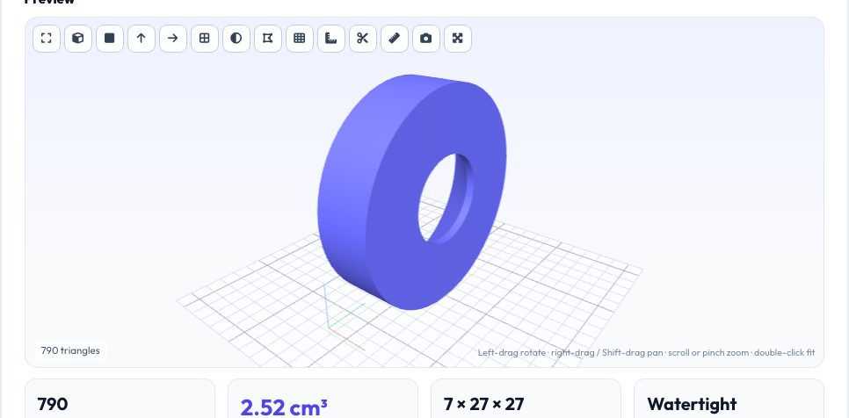Click the L-shaped ruler dimensions icon
The width and height of the screenshot is (849, 418).
click(330, 39)
